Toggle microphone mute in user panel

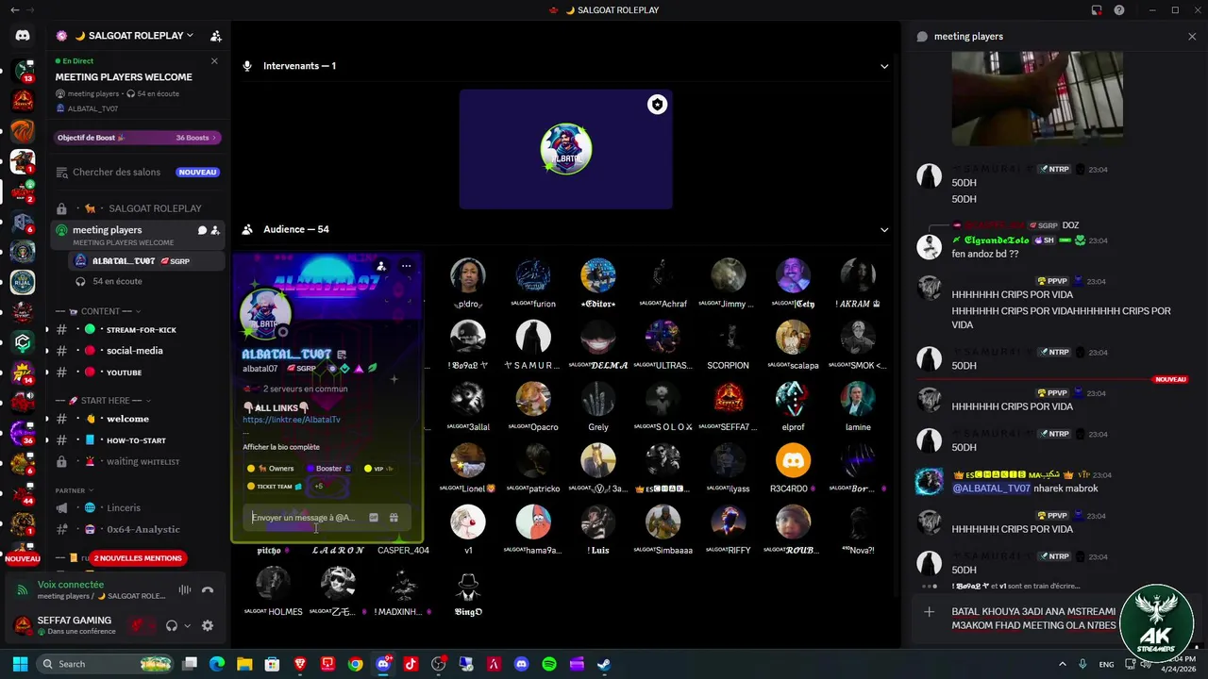[x=138, y=625]
